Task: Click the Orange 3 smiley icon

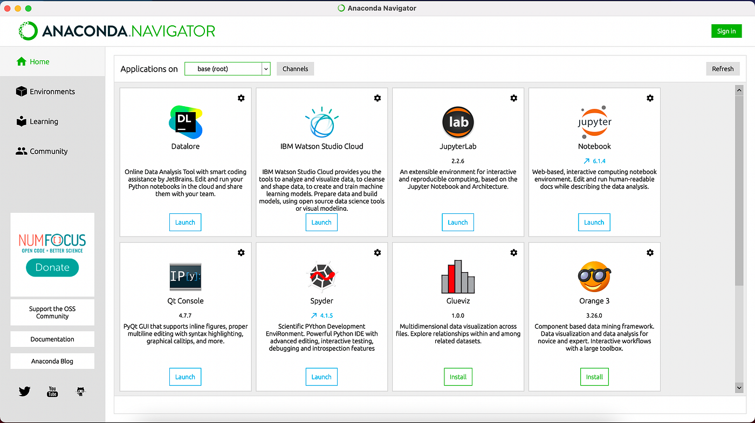Action: pyautogui.click(x=594, y=276)
